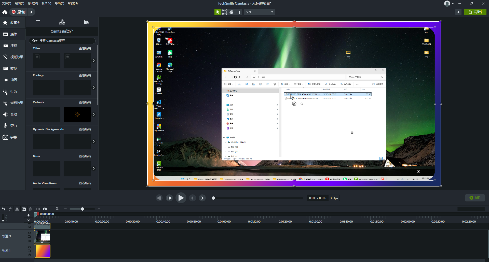Redo the action in timeline toolbar
The width and height of the screenshot is (489, 262).
pos(10,209)
